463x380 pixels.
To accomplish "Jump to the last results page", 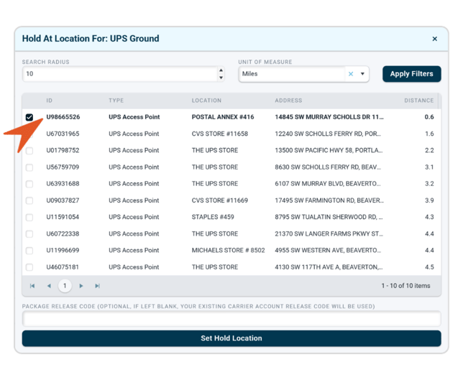I will (98, 286).
